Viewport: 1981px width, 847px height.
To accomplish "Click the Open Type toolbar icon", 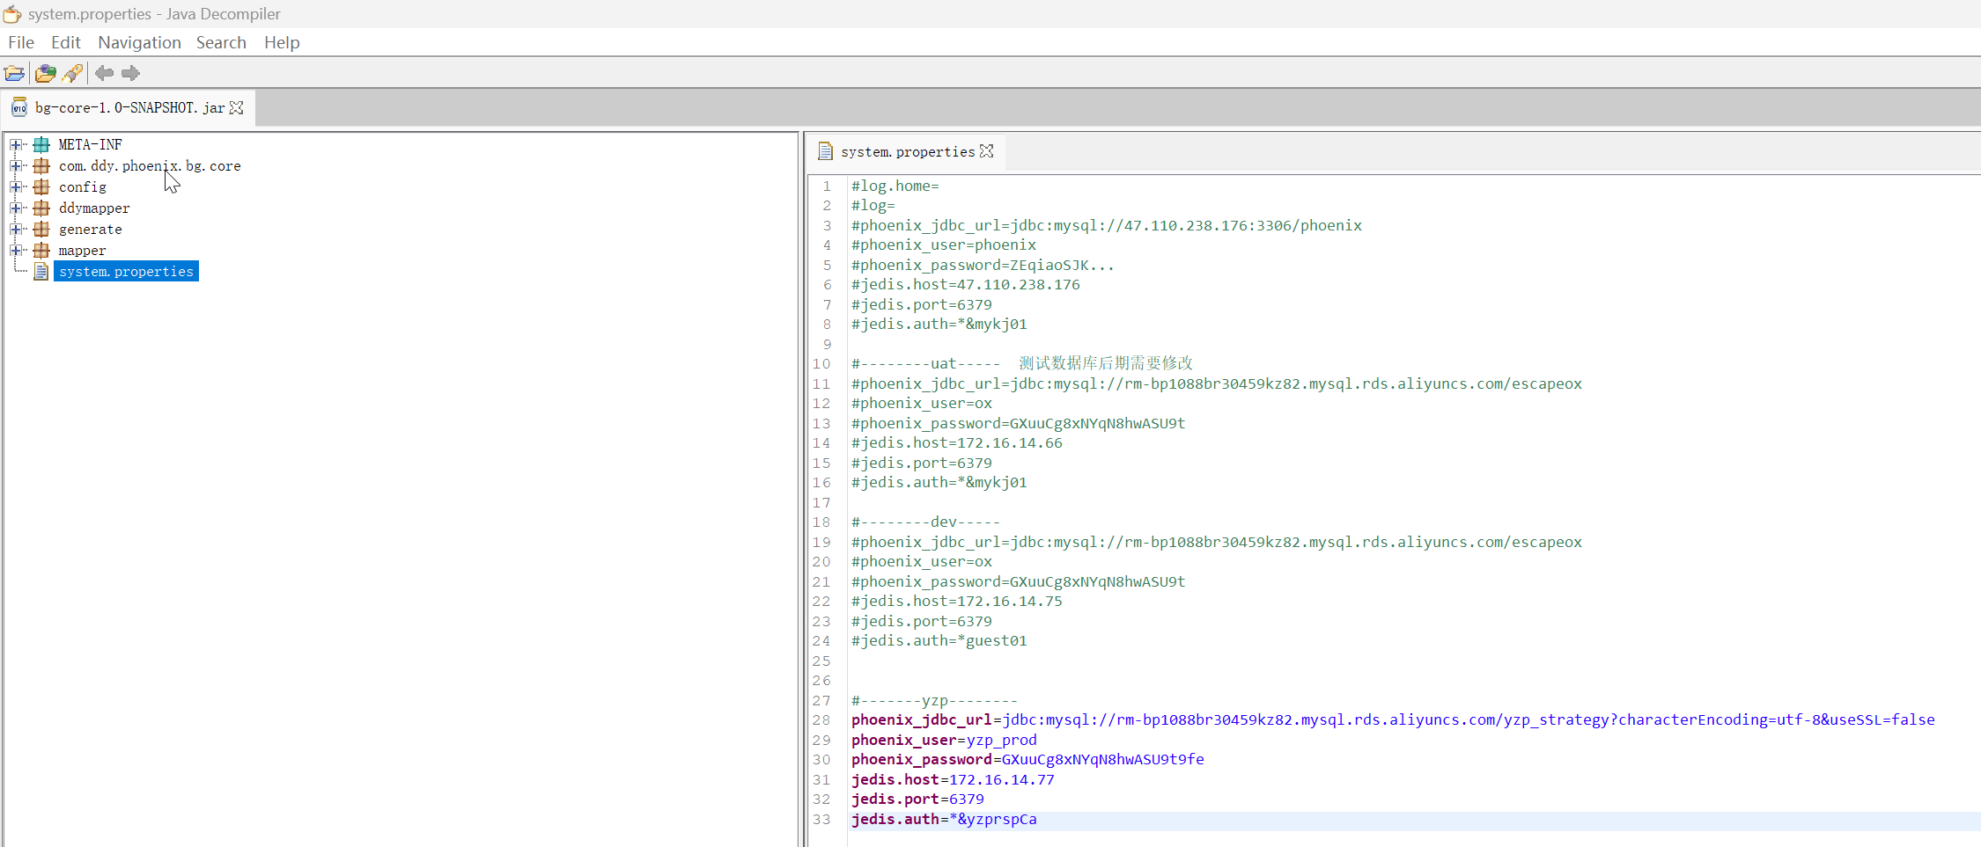I will [x=45, y=73].
